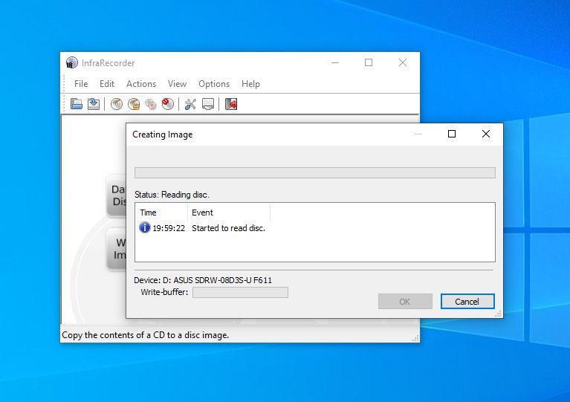Open the Actions menu
The height and width of the screenshot is (402, 570).
click(141, 84)
